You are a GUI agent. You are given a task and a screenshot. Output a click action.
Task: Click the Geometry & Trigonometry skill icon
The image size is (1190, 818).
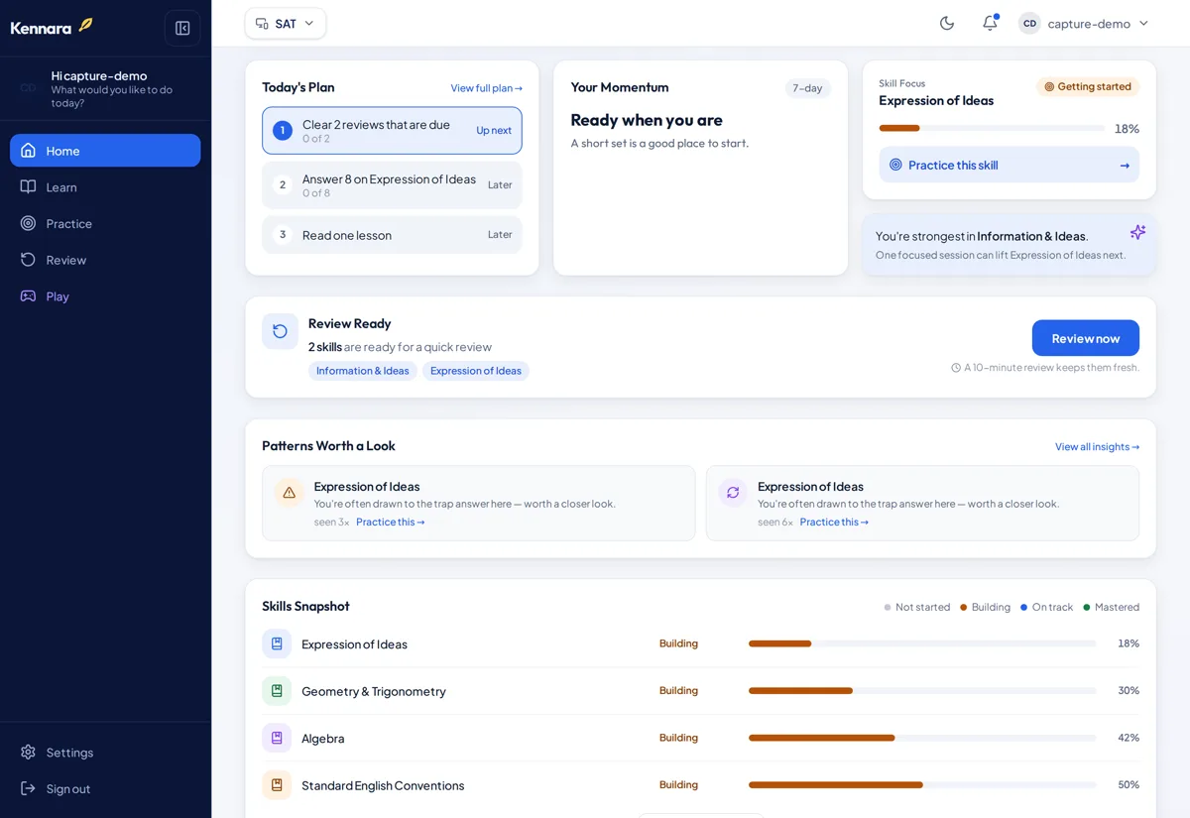pos(277,691)
